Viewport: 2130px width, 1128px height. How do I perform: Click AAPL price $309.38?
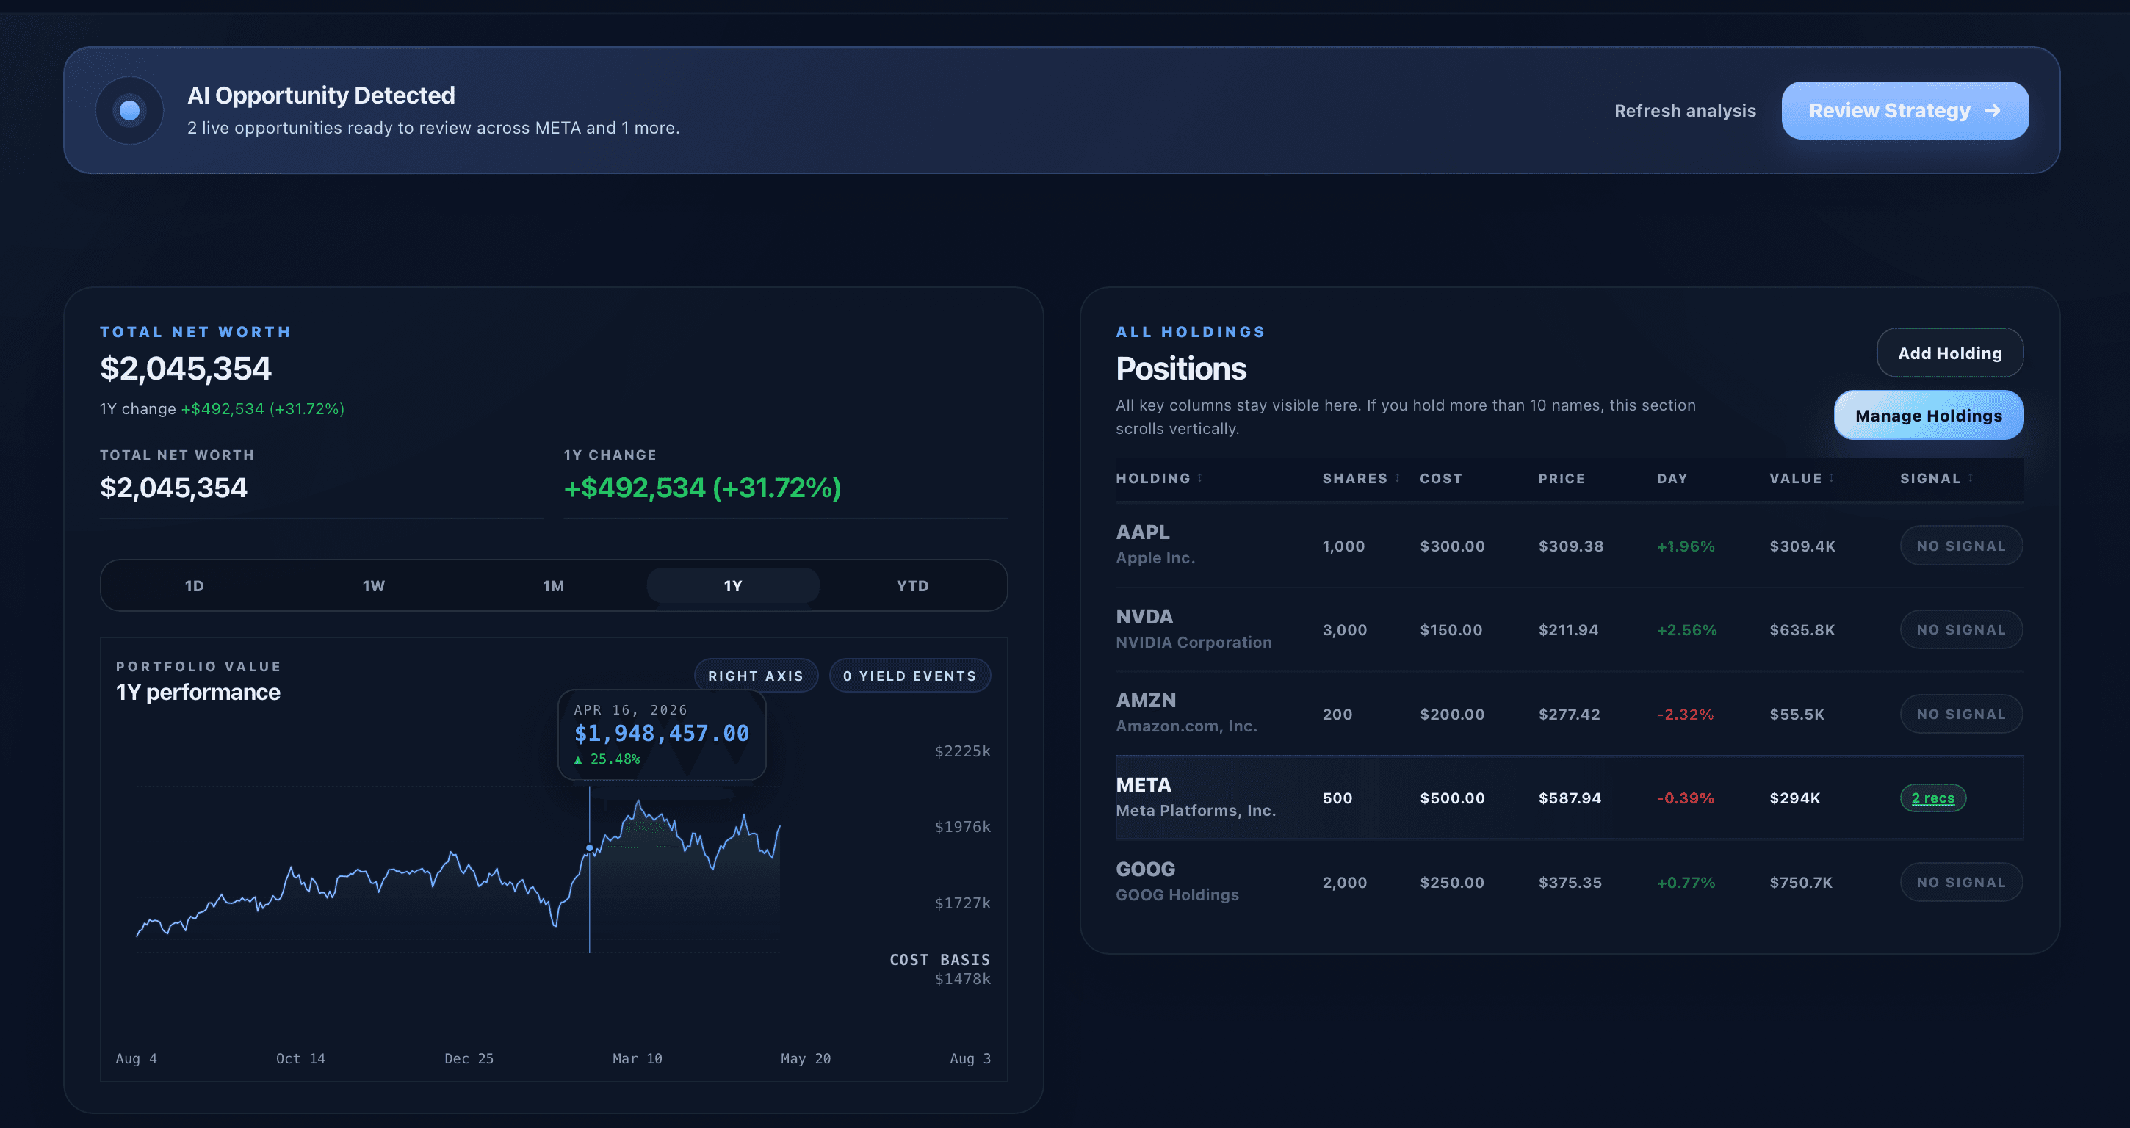(x=1571, y=546)
